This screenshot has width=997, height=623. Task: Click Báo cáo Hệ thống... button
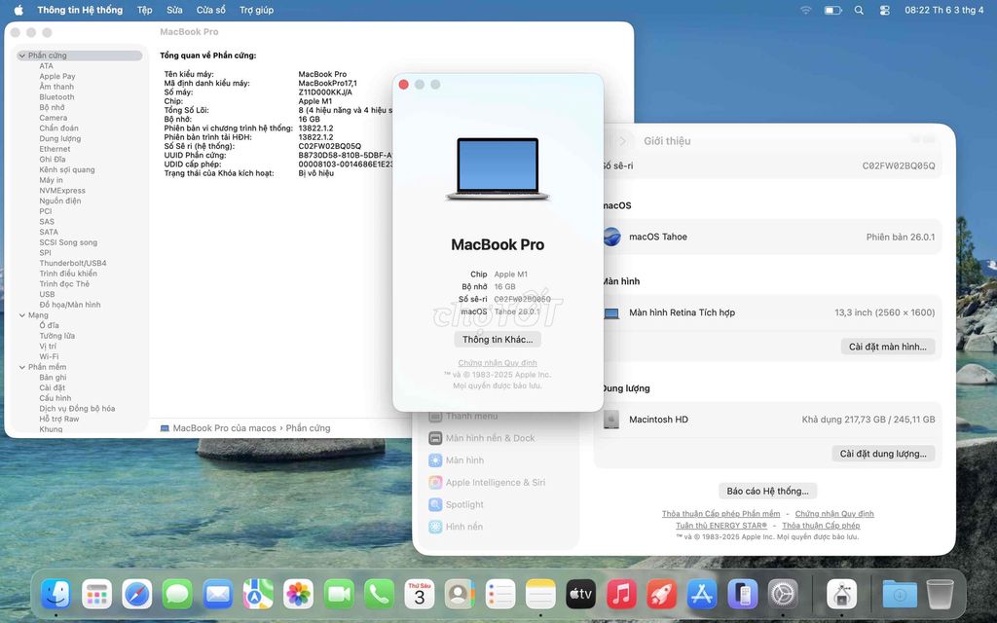[x=768, y=491]
